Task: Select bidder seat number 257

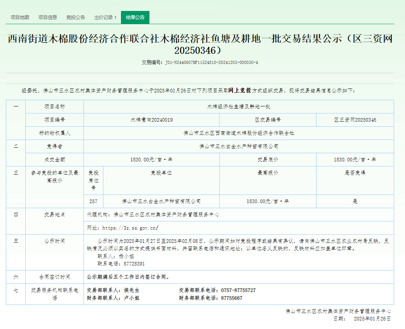Action: pos(93,201)
